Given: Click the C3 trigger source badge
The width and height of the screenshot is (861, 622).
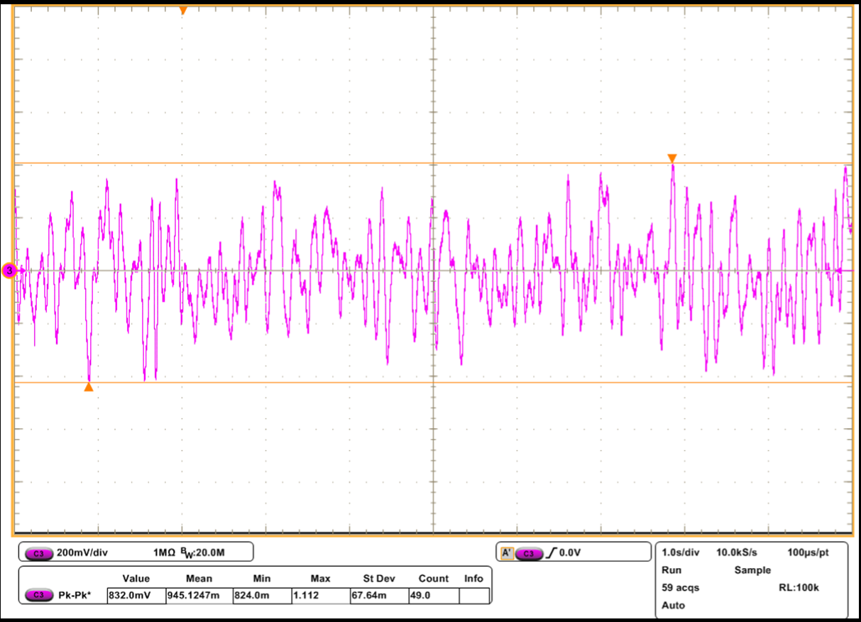Looking at the screenshot, I should click(529, 553).
